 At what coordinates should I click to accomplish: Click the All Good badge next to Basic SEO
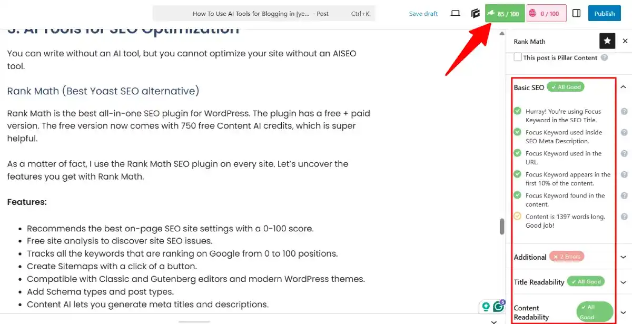pos(567,87)
